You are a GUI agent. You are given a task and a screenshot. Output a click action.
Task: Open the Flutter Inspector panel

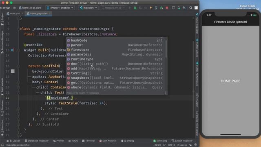[x=197, y=23]
